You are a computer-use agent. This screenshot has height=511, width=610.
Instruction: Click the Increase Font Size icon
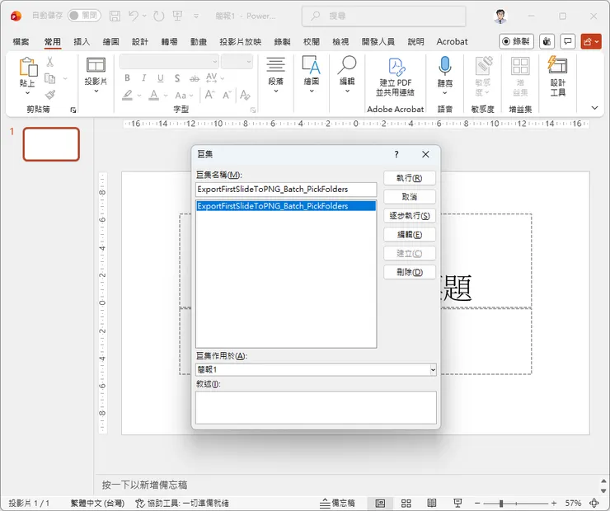coord(209,95)
